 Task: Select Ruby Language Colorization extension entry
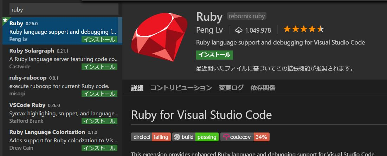point(62,140)
